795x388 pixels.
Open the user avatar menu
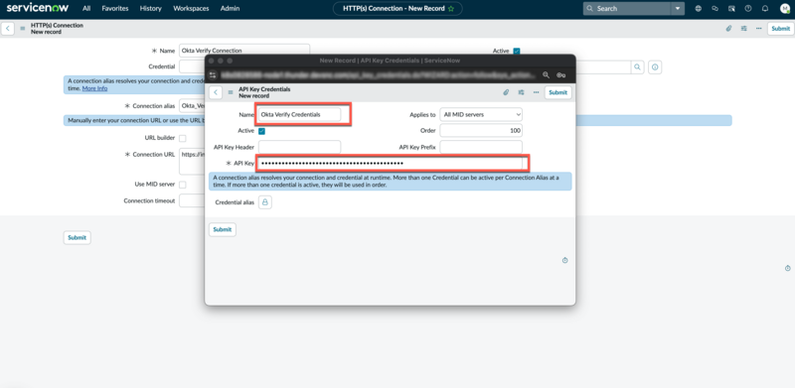(785, 9)
